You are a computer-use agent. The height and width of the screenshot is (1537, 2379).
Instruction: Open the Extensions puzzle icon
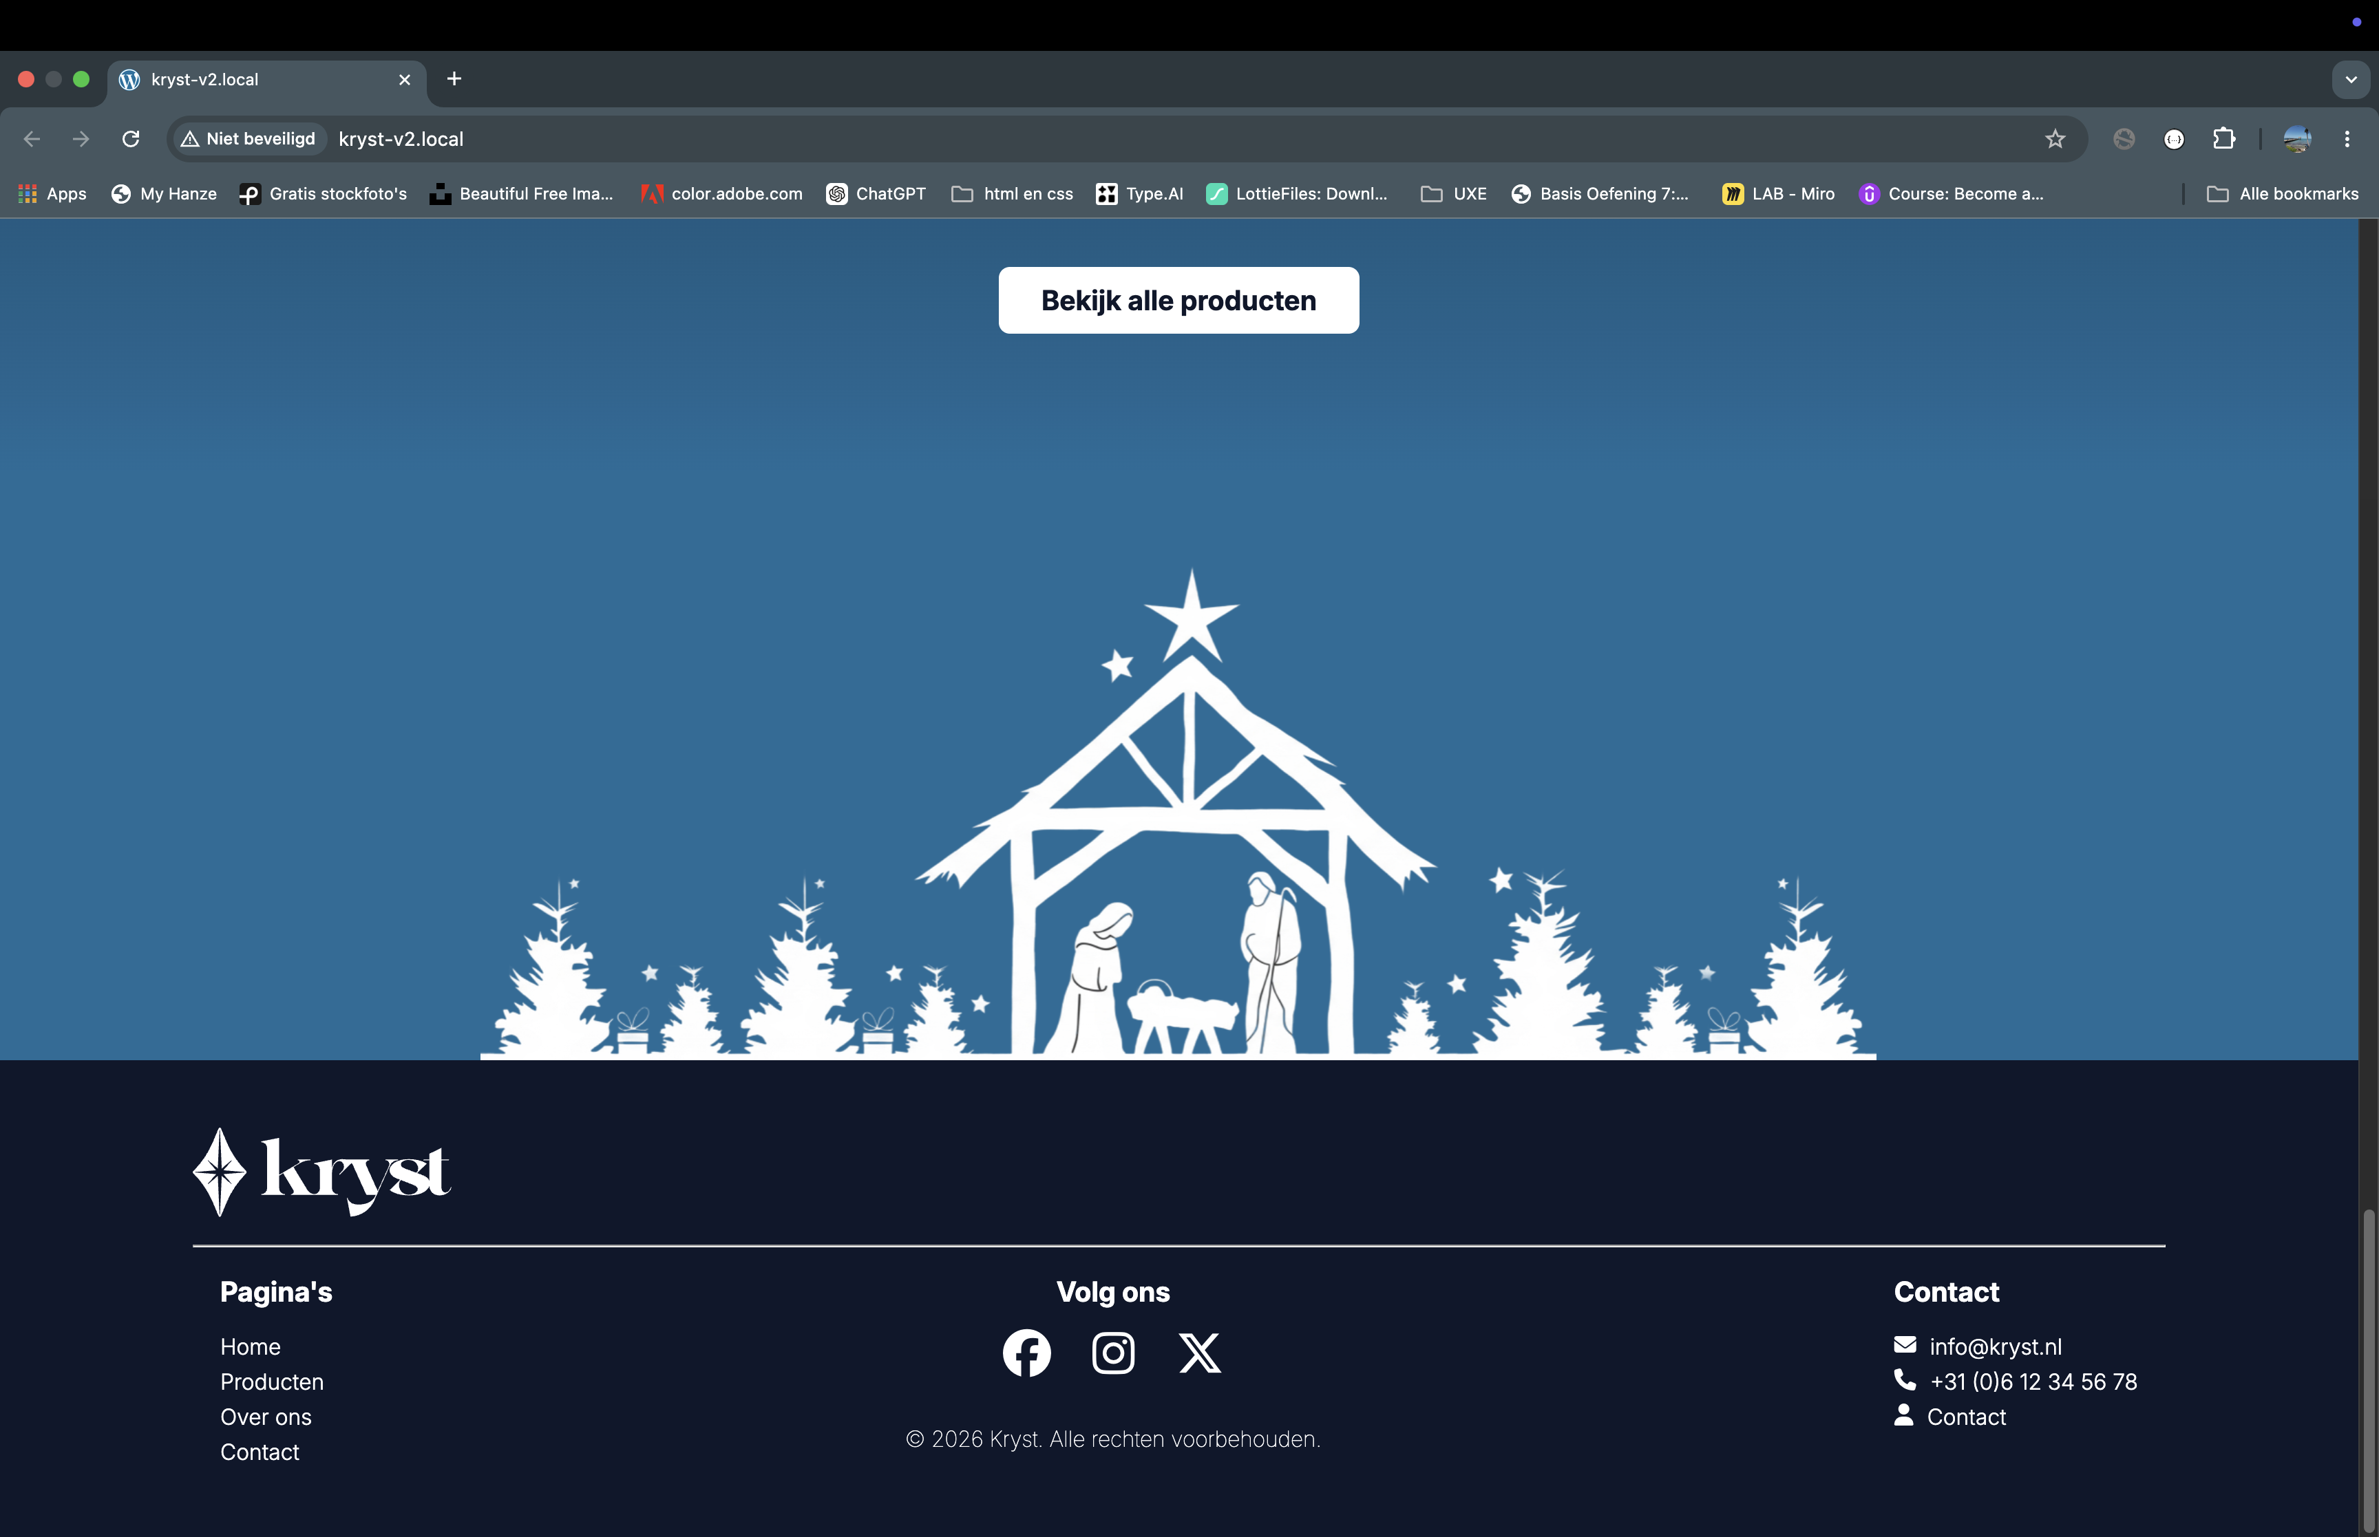tap(2224, 139)
